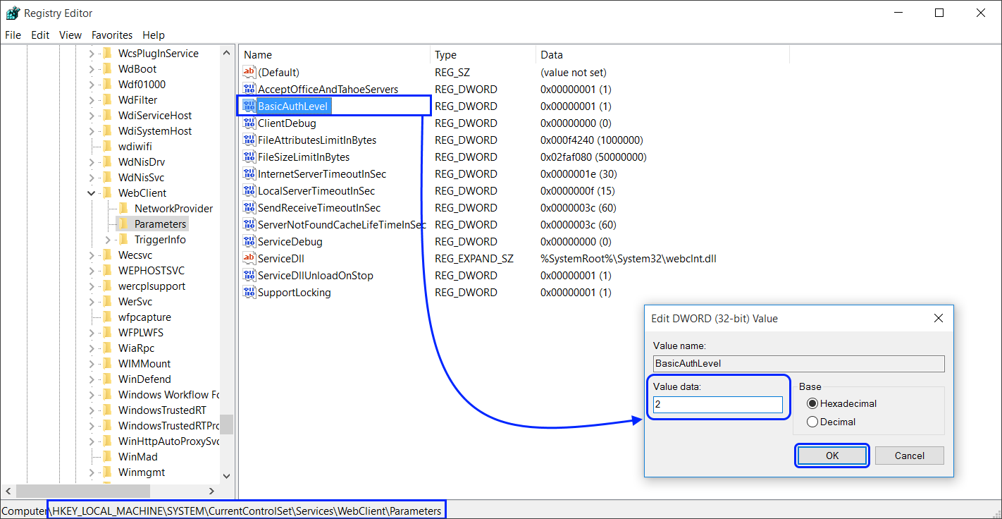Click the icon beside SupportLocking value
1002x519 pixels.
tap(249, 293)
